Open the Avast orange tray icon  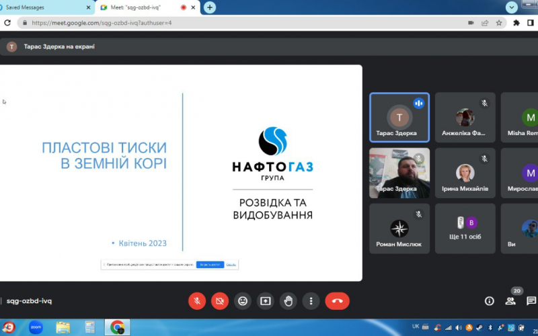point(469,327)
